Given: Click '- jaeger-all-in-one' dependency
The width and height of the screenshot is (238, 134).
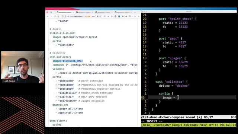Looking at the screenshot, I should pyautogui.click(x=69, y=109).
